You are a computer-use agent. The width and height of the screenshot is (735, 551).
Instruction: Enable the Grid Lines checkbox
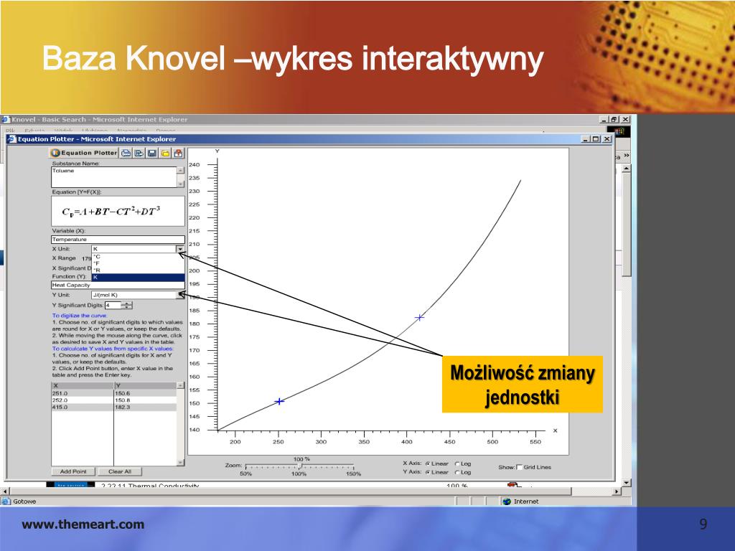click(x=519, y=467)
